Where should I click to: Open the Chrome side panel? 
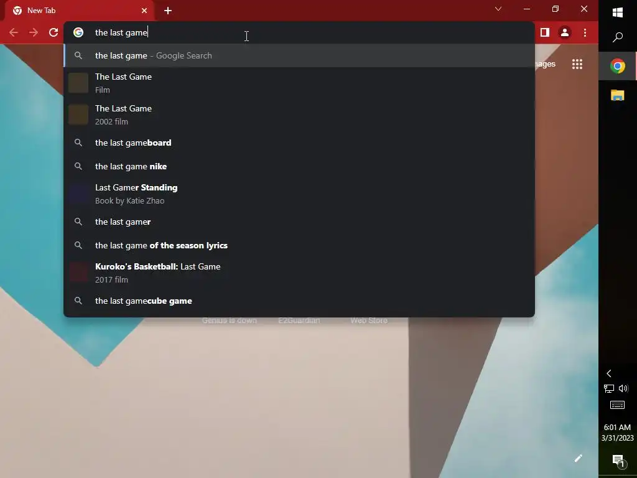coord(545,32)
